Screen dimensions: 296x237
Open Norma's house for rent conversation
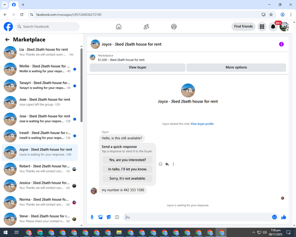pyautogui.click(x=40, y=203)
